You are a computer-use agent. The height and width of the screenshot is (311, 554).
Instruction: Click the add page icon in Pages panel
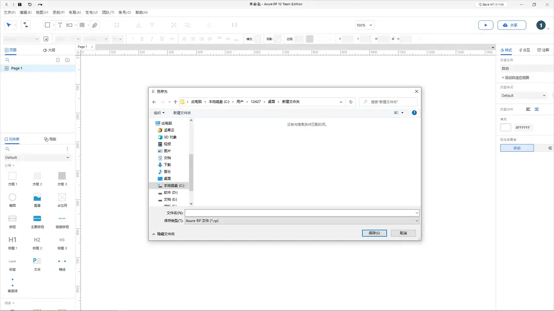tap(58, 60)
